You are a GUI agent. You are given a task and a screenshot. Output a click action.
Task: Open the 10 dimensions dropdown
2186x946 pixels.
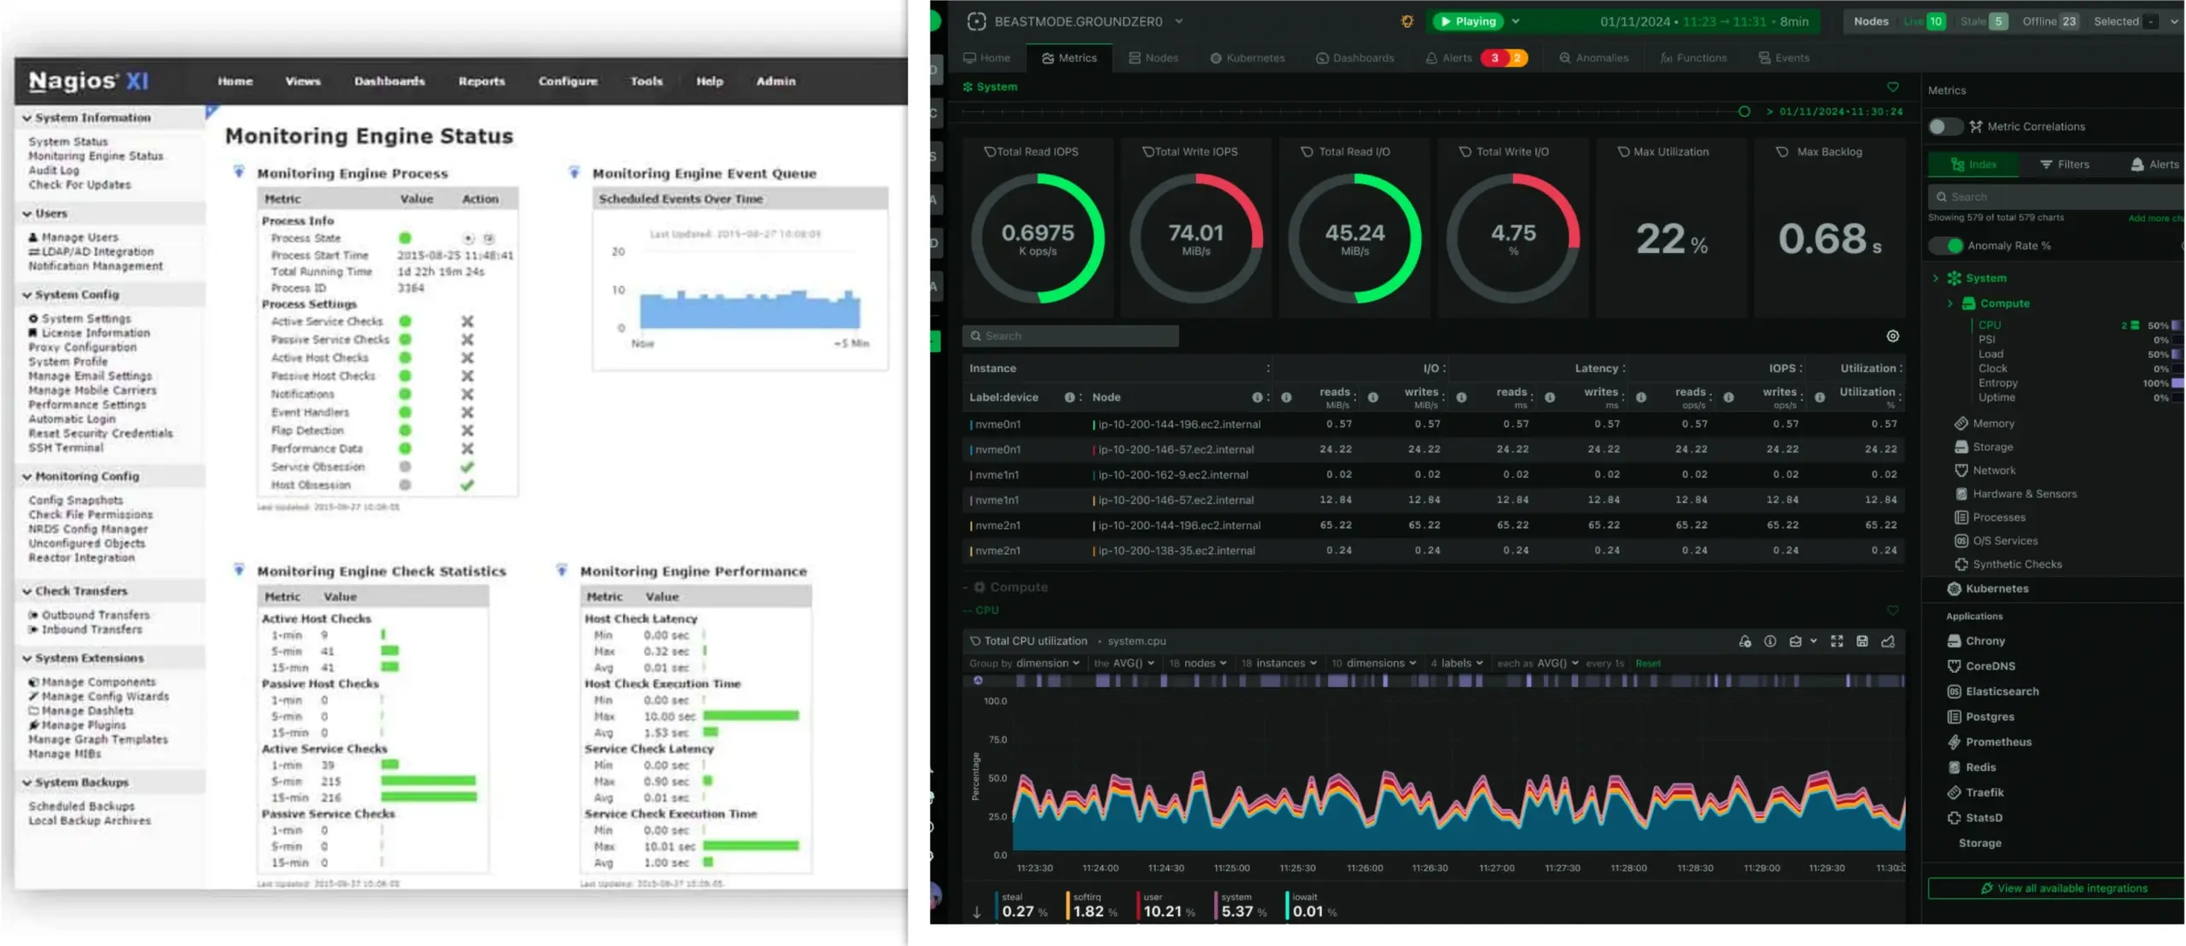1374,663
